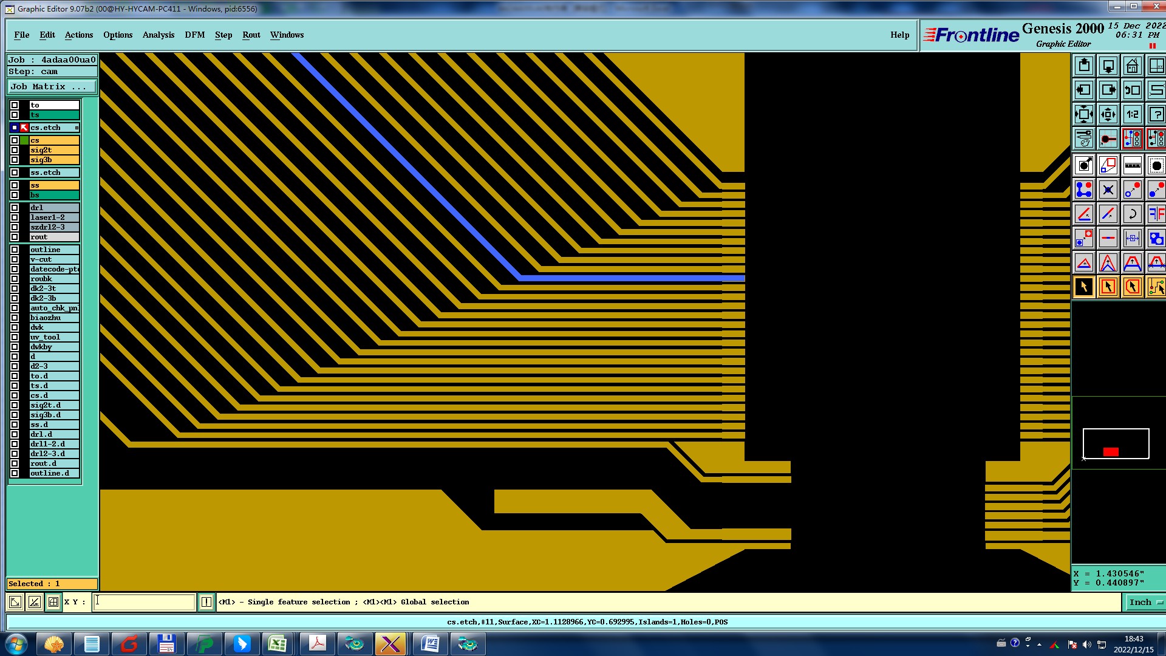This screenshot has width=1166, height=656.
Task: Click the question mark help icon
Action: pos(1156,114)
